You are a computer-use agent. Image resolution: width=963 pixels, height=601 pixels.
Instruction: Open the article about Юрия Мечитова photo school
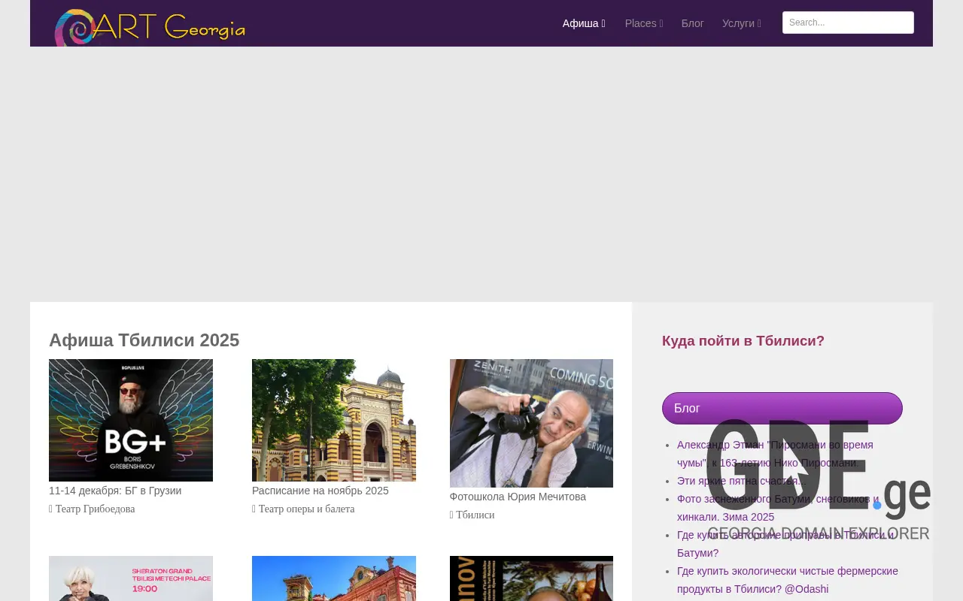[518, 497]
